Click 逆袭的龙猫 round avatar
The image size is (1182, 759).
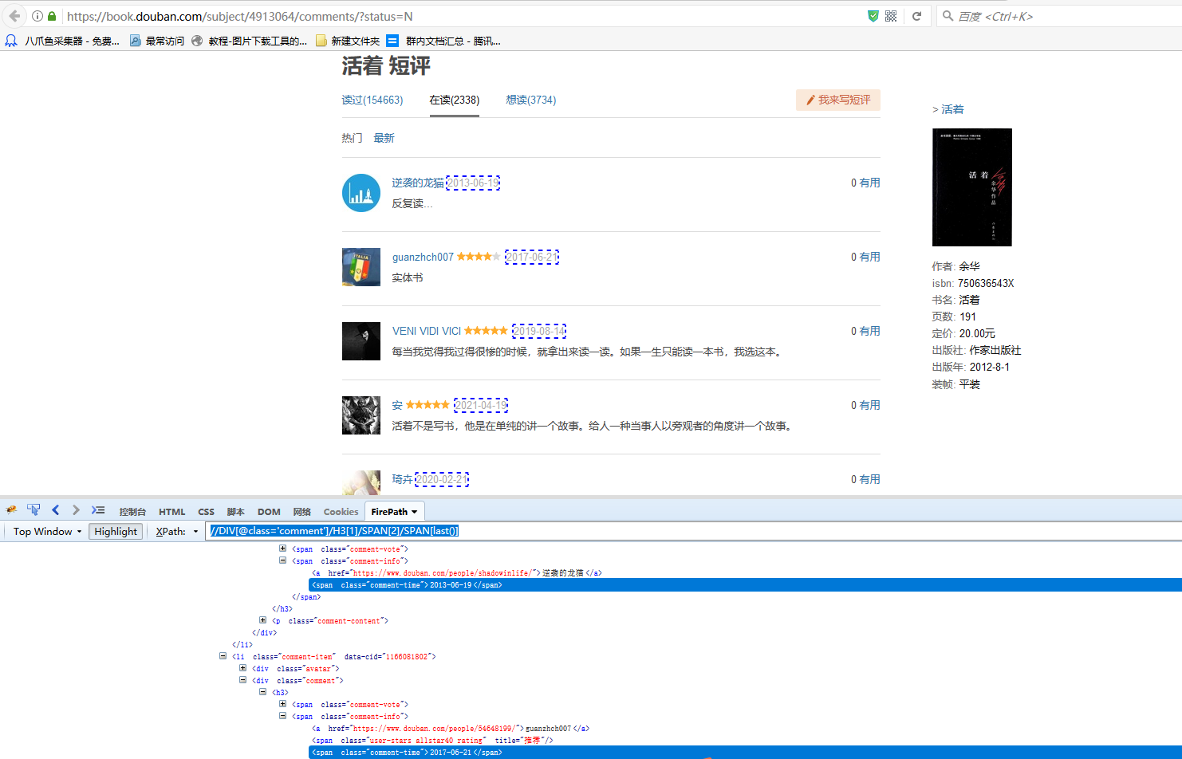tap(361, 193)
